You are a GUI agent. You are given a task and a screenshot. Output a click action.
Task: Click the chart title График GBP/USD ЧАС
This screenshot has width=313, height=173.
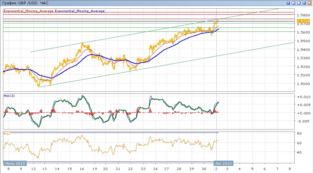(25, 3)
